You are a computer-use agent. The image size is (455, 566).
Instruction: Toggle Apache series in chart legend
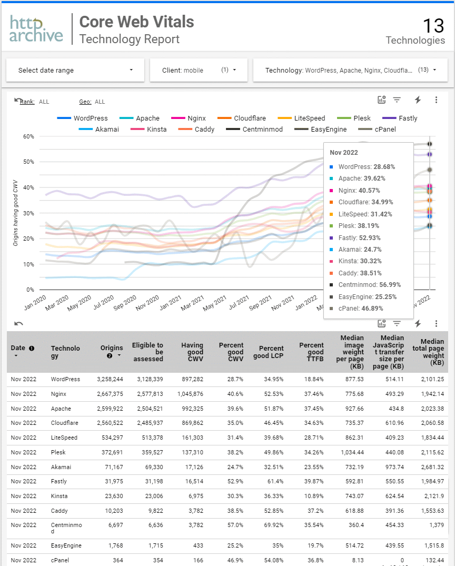pyautogui.click(x=140, y=118)
